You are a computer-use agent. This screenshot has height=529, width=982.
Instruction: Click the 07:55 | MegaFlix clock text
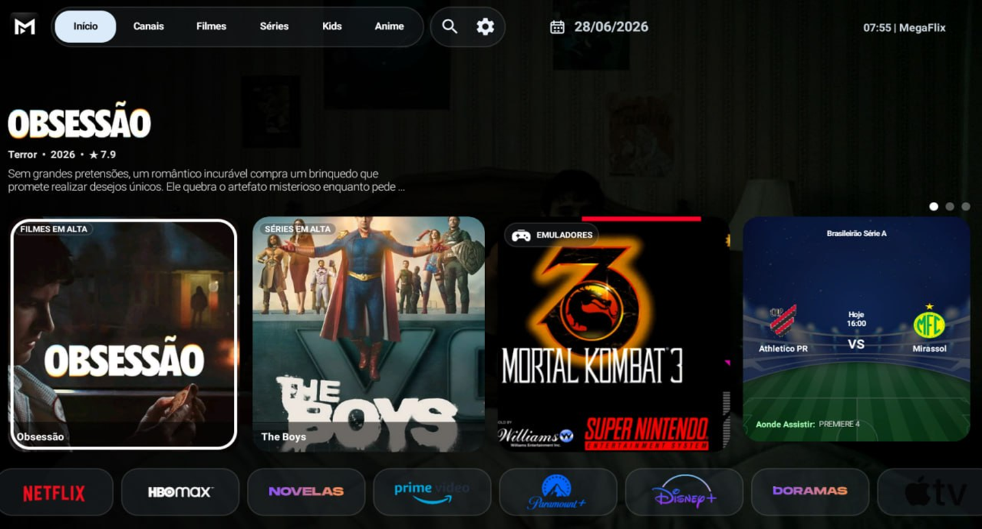[x=904, y=28]
